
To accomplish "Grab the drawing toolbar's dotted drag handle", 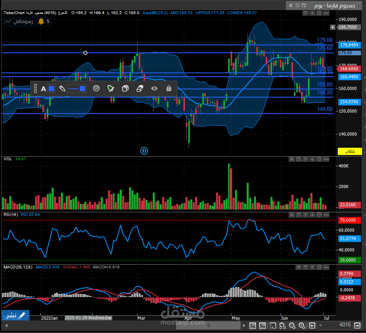I will point(35,88).
